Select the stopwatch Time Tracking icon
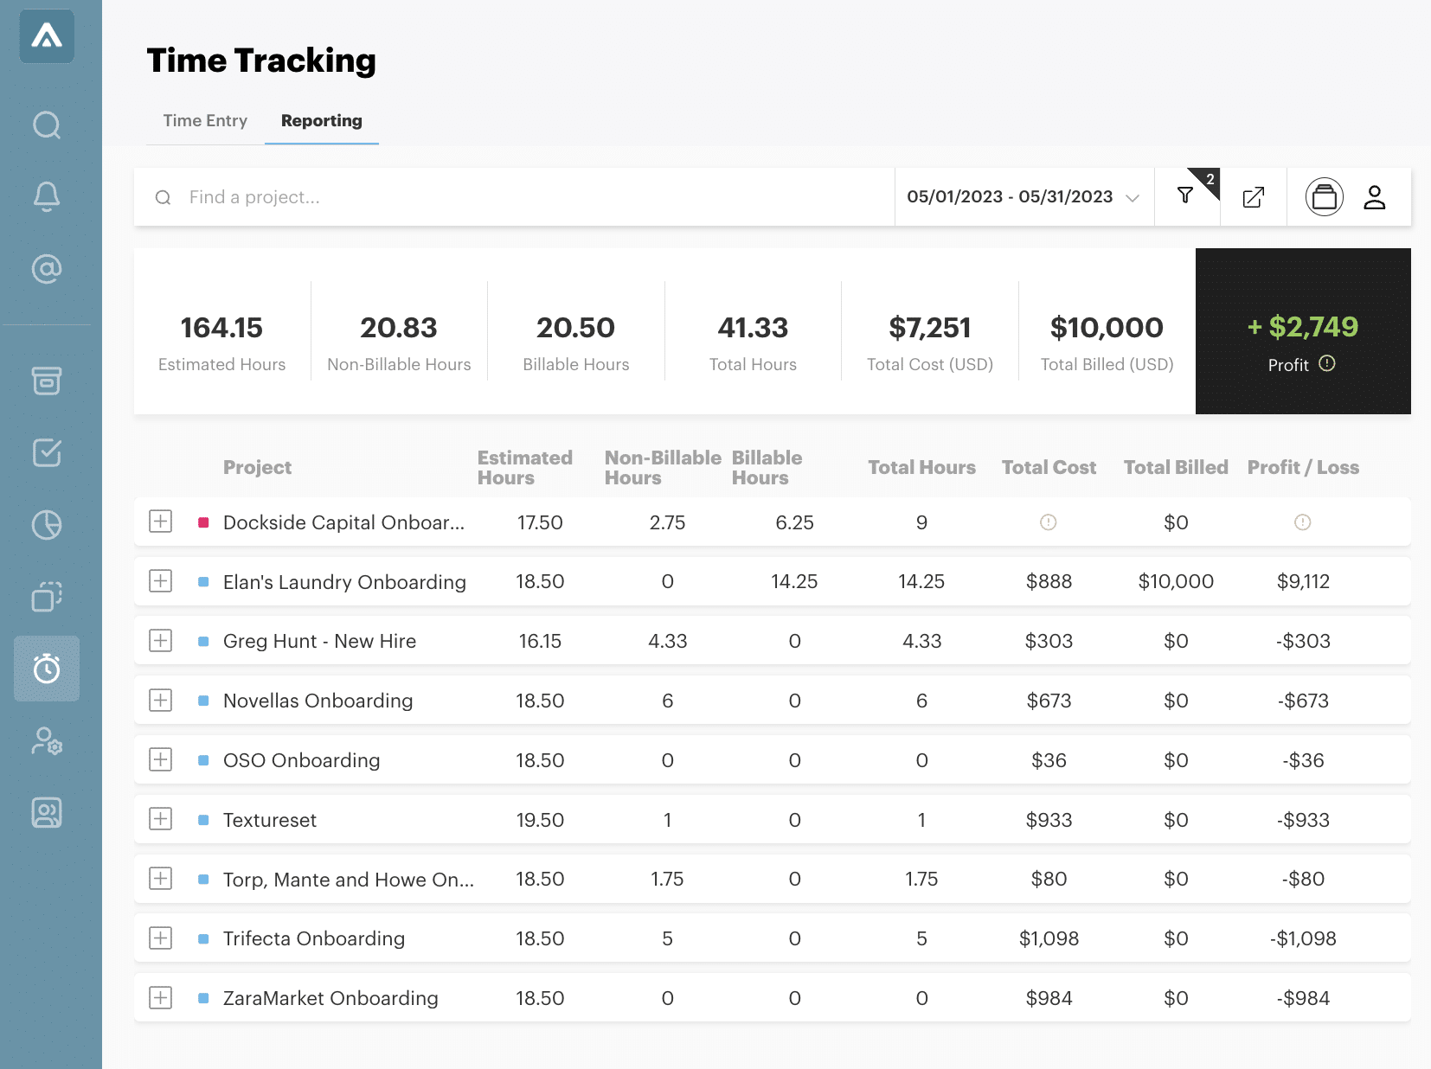Viewport: 1431px width, 1069px height. click(47, 668)
